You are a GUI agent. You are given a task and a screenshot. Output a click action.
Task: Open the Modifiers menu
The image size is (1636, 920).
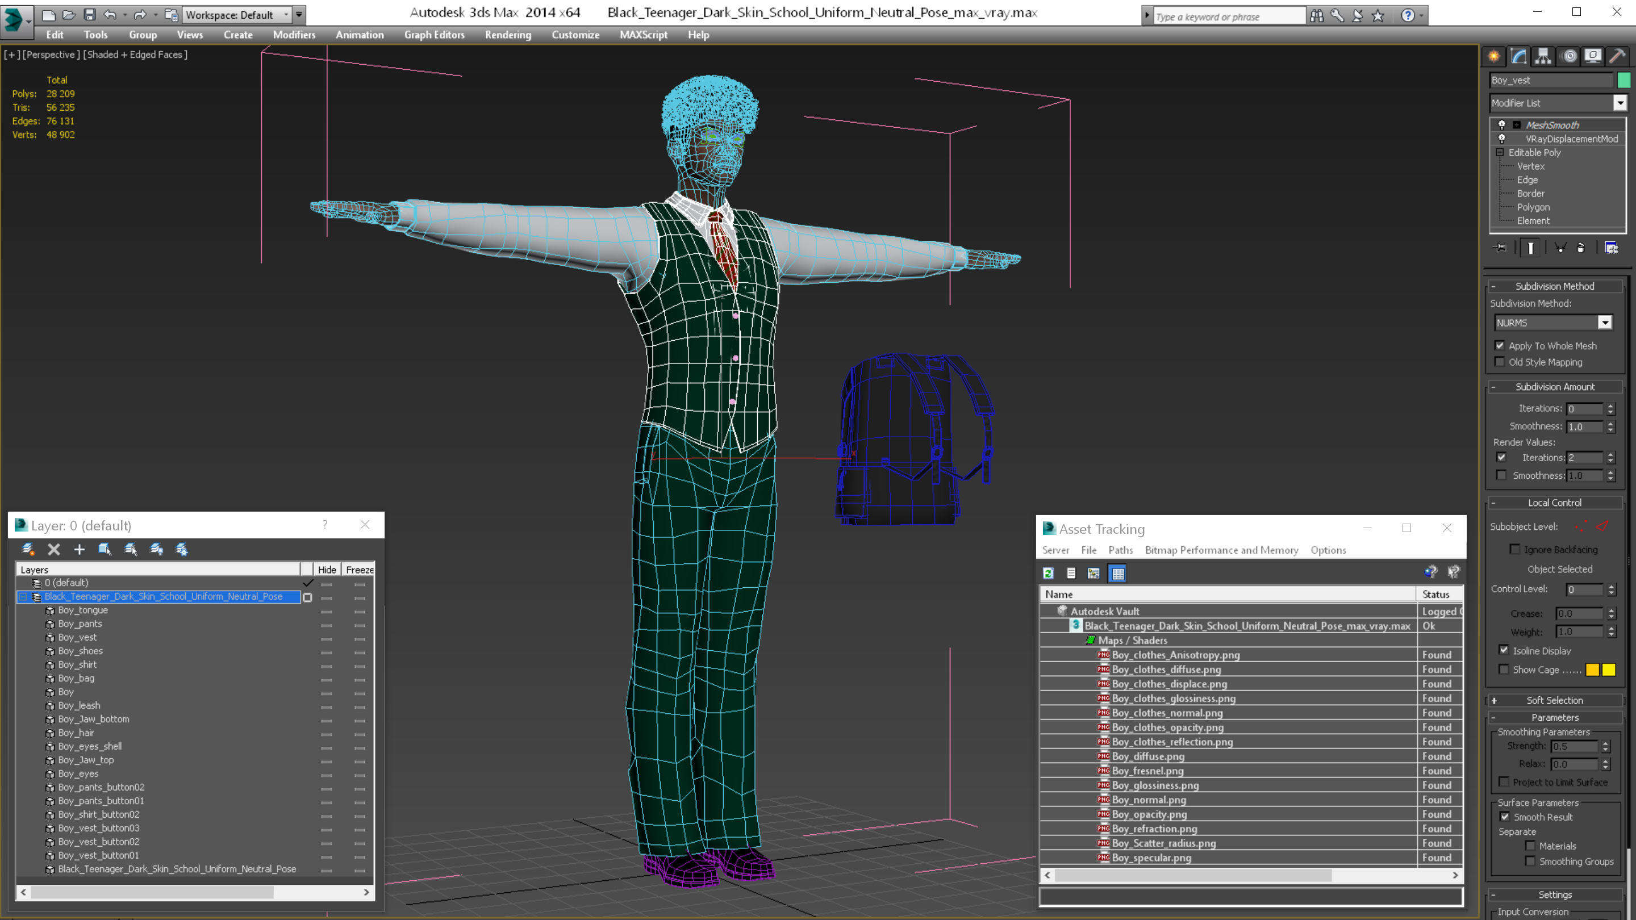tap(294, 35)
